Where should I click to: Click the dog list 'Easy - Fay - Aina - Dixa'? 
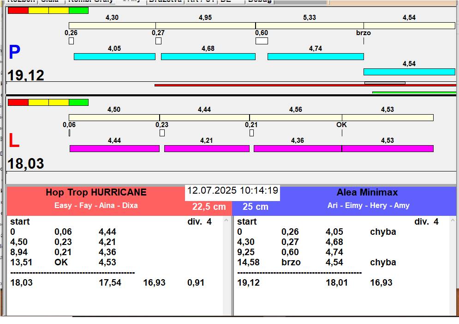pyautogui.click(x=96, y=205)
